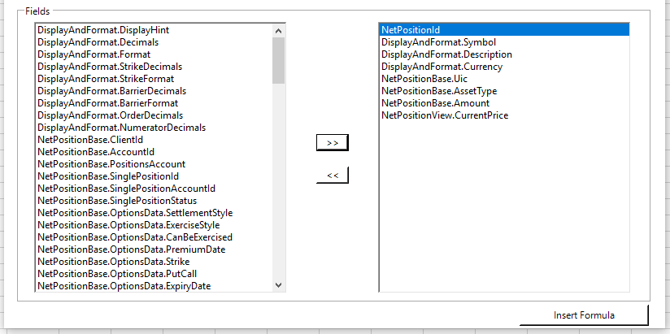
Task: Choose NetPositionBase.Amount in selected fields
Action: (x=435, y=102)
